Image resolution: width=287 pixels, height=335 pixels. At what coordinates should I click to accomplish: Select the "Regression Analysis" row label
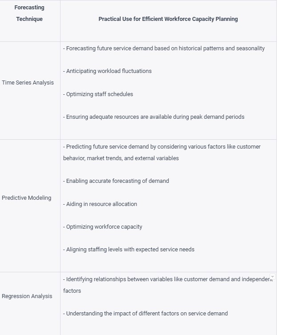point(27,296)
